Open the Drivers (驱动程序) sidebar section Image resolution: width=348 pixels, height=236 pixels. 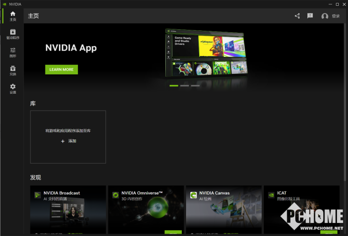click(13, 34)
